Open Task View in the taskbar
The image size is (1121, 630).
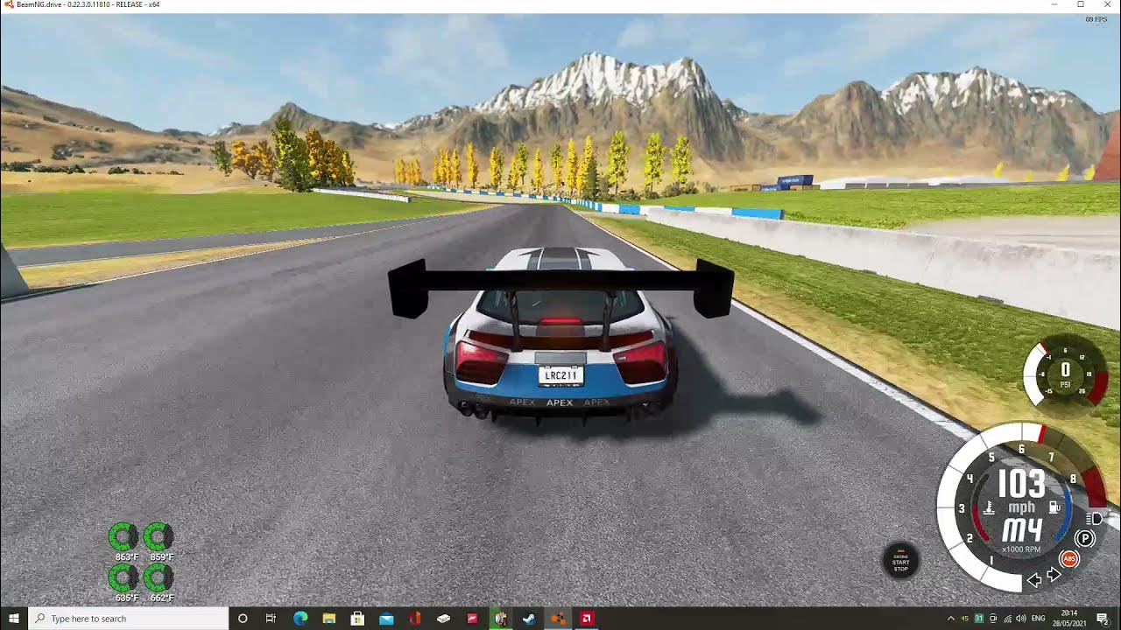[x=271, y=619]
